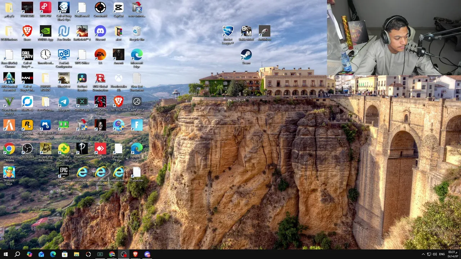Image resolution: width=461 pixels, height=259 pixels.
Task: Open Epic Games Launcher shortcut
Action: click(x=64, y=175)
